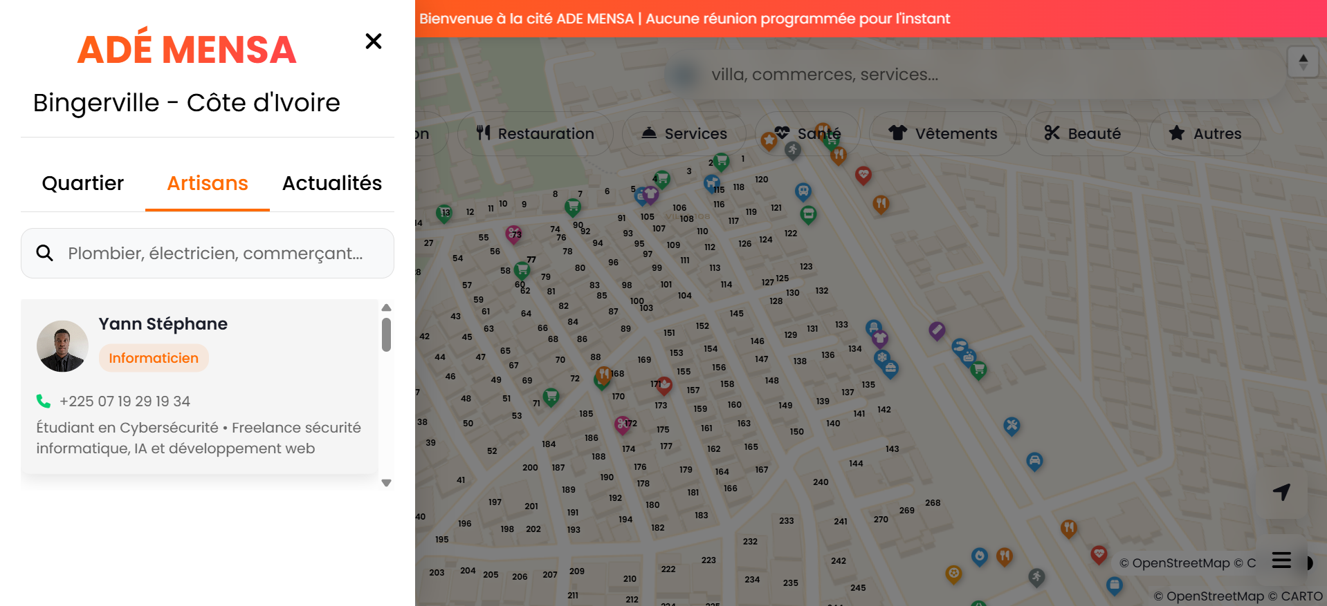
Task: Center map with the location arrow button
Action: [1282, 491]
